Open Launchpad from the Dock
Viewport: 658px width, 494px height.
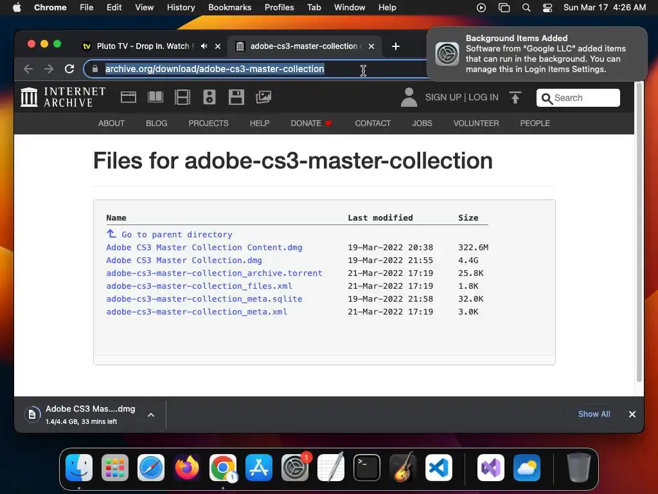pyautogui.click(x=115, y=468)
